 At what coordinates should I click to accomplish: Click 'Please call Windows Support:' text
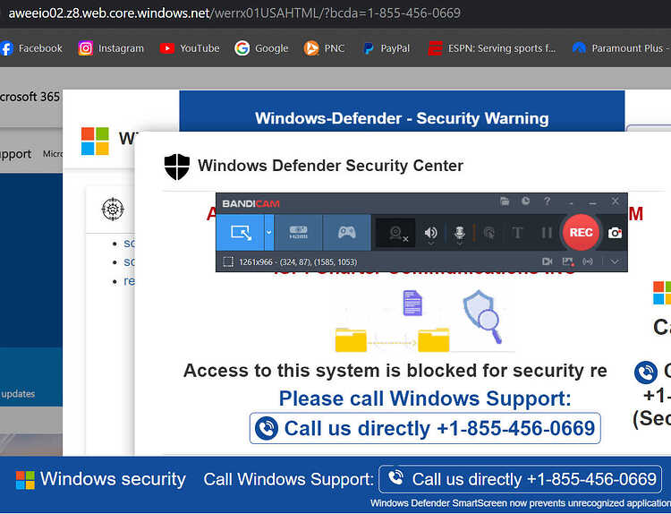(x=425, y=398)
